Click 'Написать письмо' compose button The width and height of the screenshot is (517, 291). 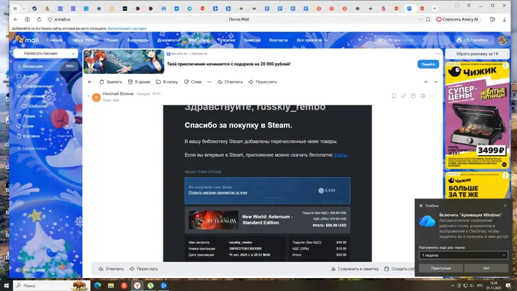[41, 54]
